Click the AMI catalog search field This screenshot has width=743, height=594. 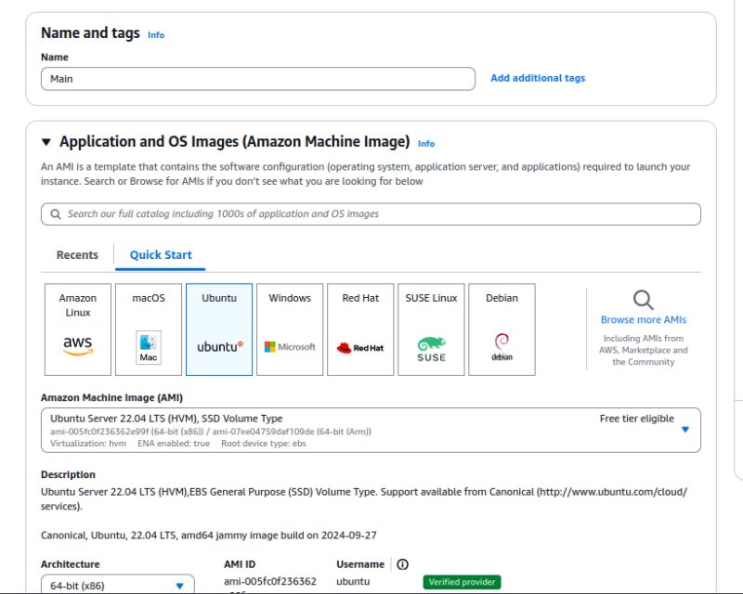[371, 213]
